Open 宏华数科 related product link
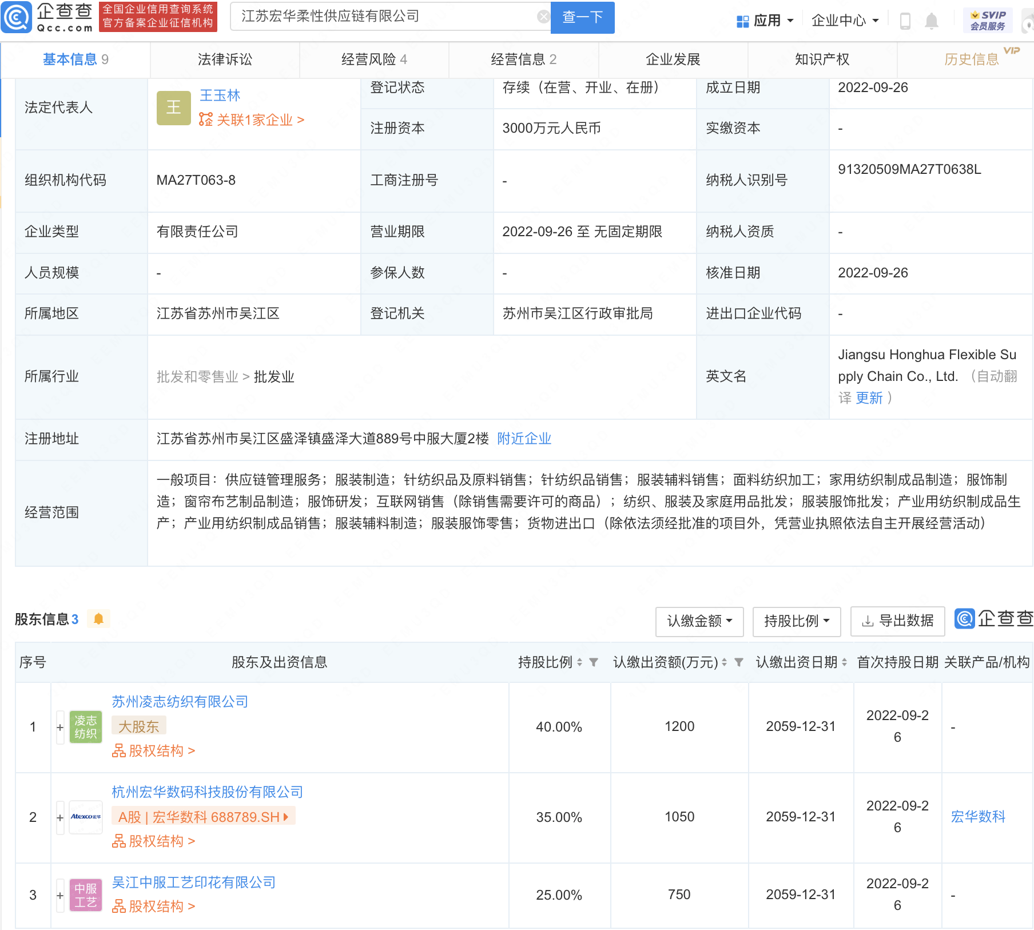 (978, 817)
